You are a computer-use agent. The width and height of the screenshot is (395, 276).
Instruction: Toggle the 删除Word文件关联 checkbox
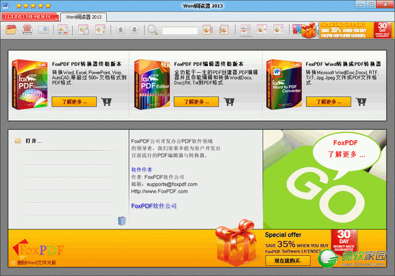13,263
